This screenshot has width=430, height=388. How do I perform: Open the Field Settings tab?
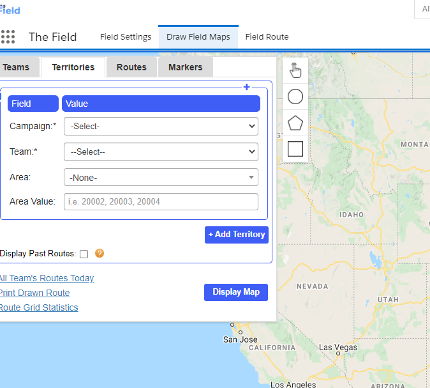[x=126, y=37]
